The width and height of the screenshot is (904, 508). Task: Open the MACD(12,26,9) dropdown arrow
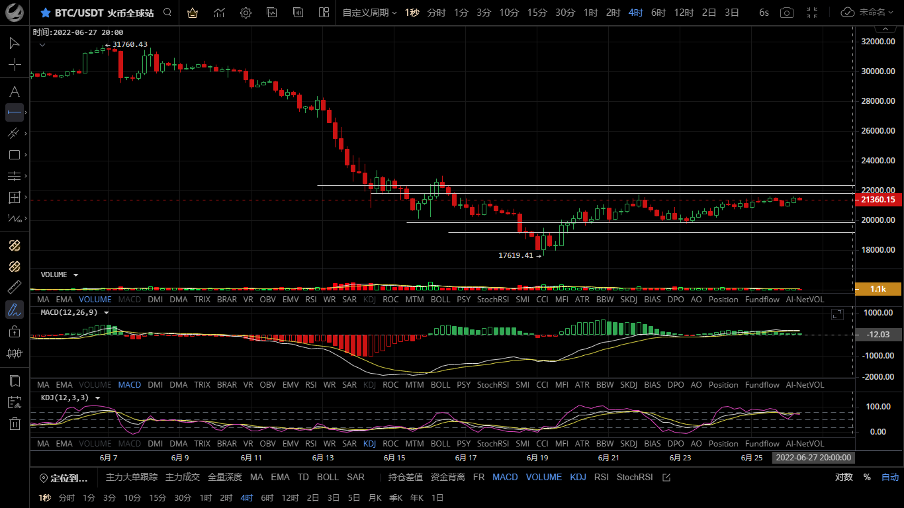point(107,312)
